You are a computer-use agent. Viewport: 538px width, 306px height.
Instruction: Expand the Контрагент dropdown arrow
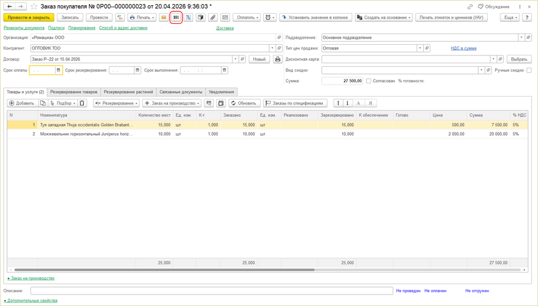coord(272,48)
